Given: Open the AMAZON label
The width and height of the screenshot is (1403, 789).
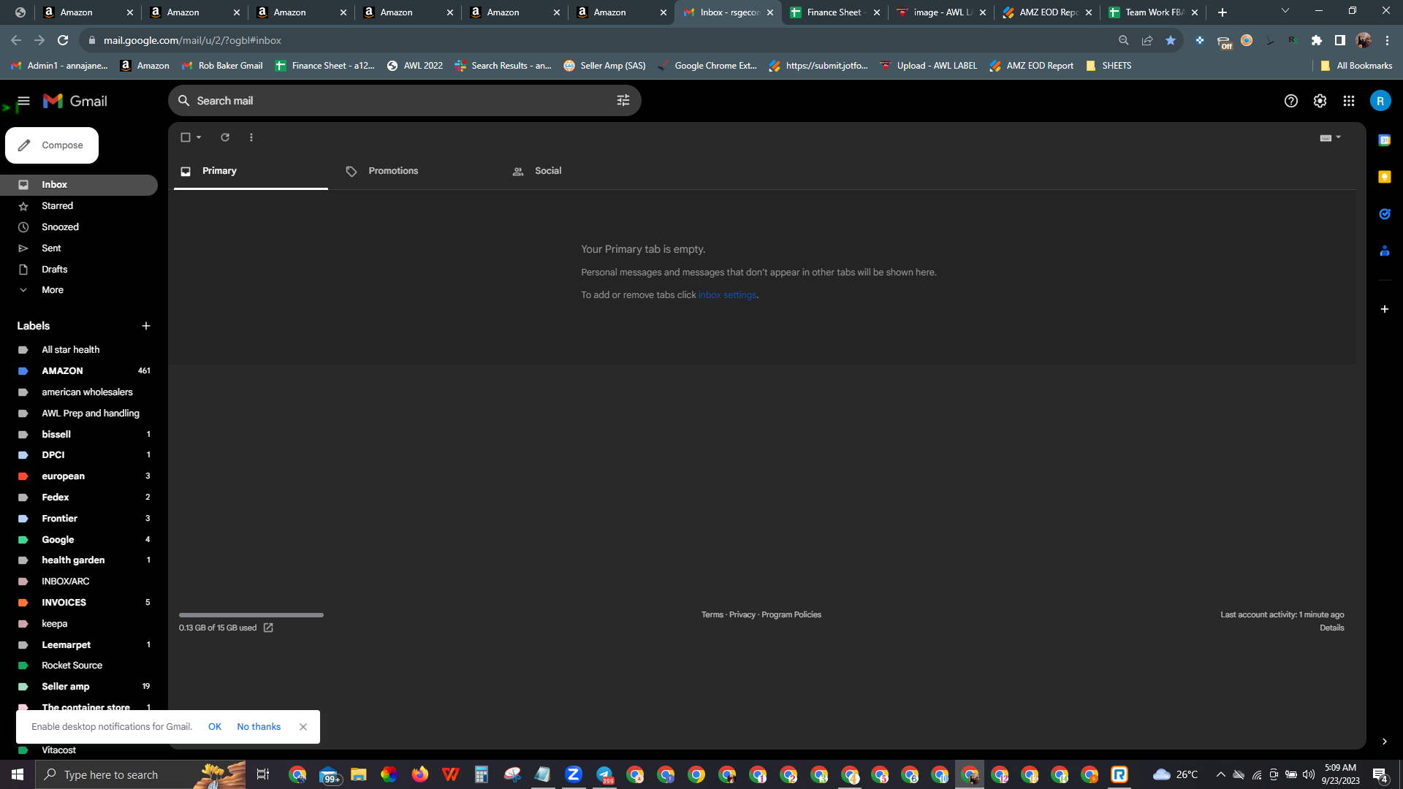Looking at the screenshot, I should (x=79, y=371).
